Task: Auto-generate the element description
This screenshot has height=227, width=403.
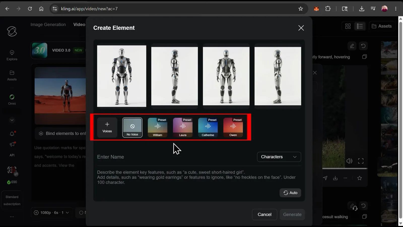Action: 290,193
